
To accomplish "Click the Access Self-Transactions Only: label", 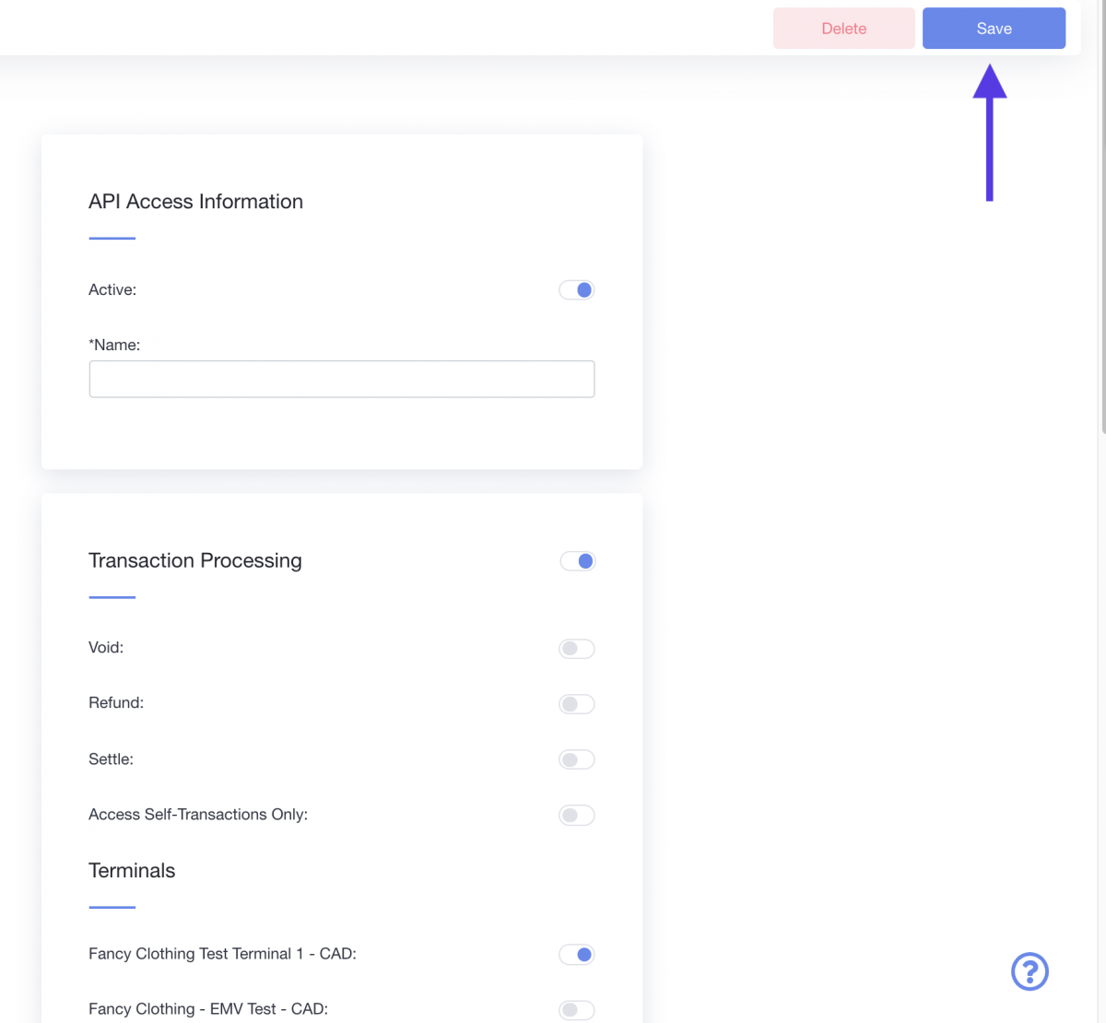I will [x=198, y=814].
